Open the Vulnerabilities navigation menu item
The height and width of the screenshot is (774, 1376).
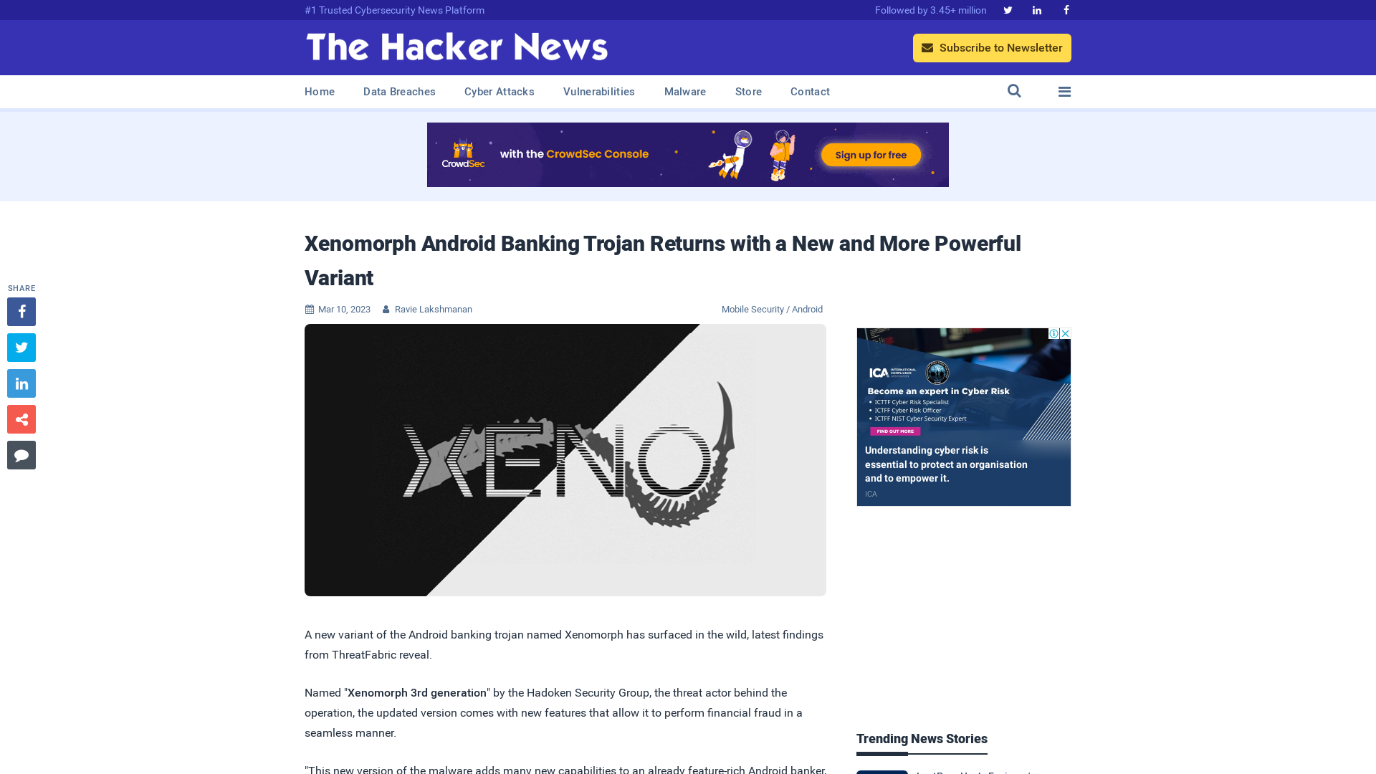[599, 92]
